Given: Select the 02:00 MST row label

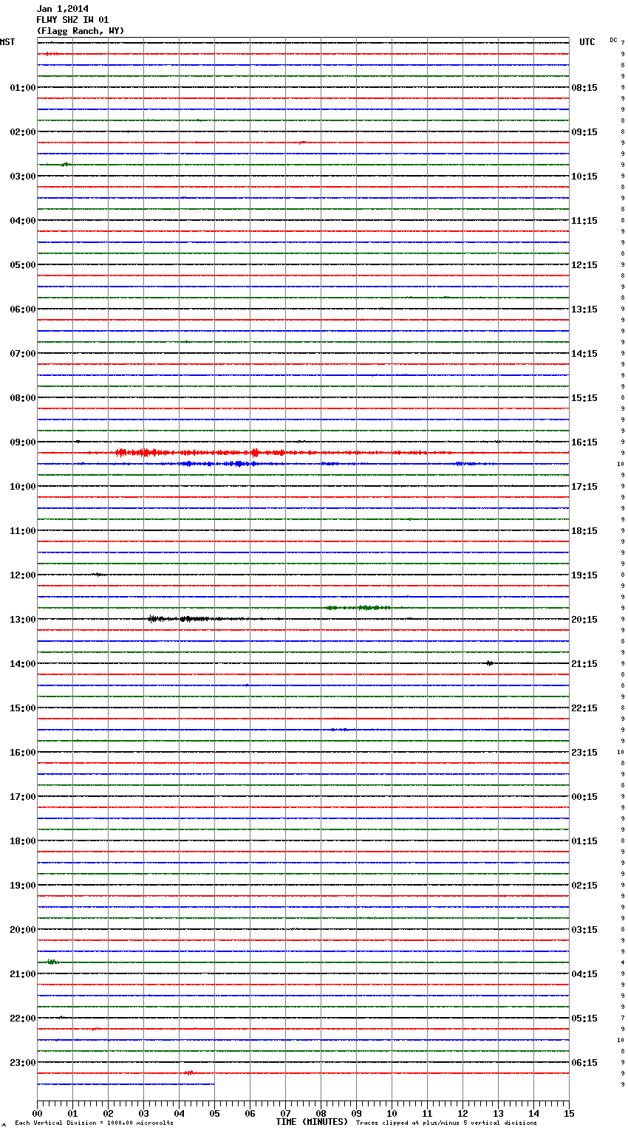Looking at the screenshot, I should [x=23, y=132].
